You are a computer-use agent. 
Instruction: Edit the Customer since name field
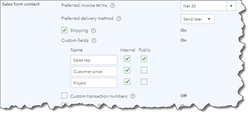point(94,71)
